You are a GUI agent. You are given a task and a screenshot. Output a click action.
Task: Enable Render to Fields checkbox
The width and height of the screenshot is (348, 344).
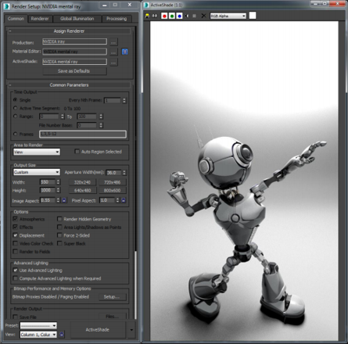click(x=15, y=252)
